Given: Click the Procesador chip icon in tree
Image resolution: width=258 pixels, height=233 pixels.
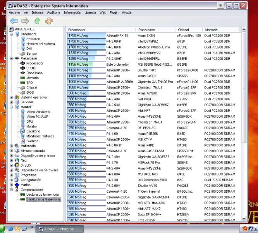Looking at the screenshot, I should [23, 63].
